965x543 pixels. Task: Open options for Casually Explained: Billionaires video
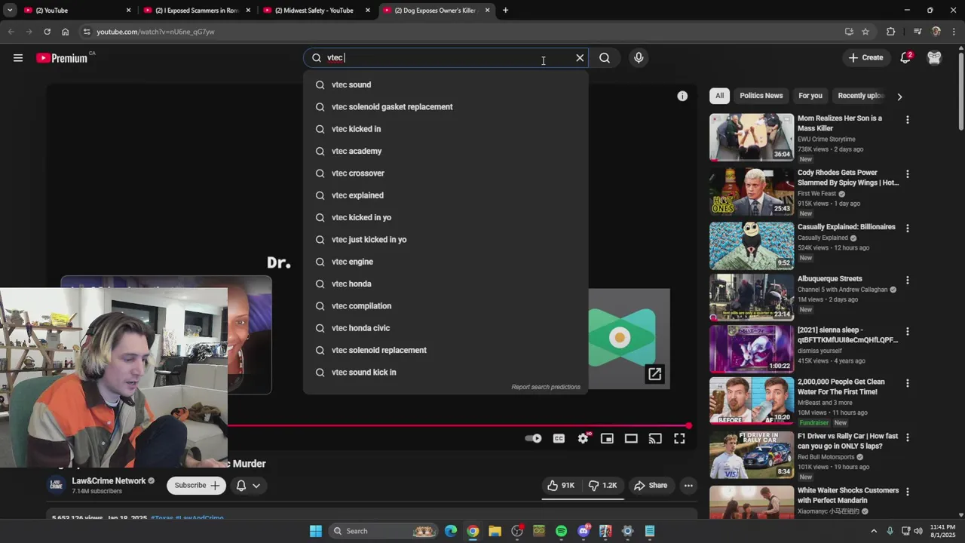908,229
